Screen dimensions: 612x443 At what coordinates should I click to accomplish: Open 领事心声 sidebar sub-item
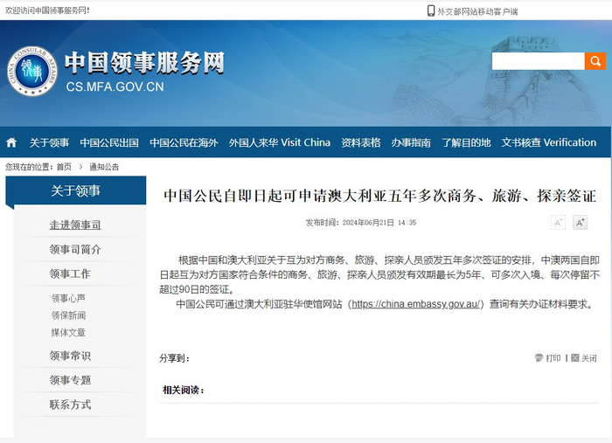pos(68,298)
